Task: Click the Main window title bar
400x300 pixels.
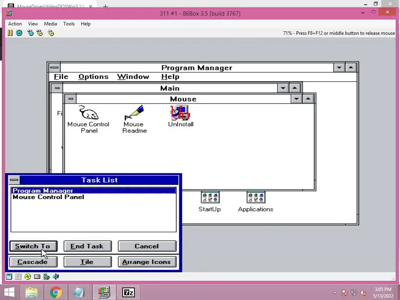Action: pyautogui.click(x=170, y=88)
